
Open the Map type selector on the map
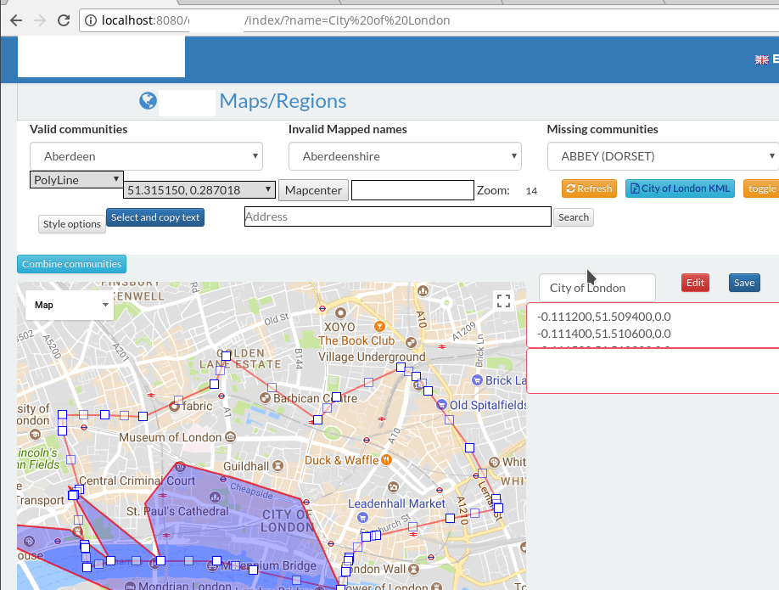pyautogui.click(x=69, y=304)
